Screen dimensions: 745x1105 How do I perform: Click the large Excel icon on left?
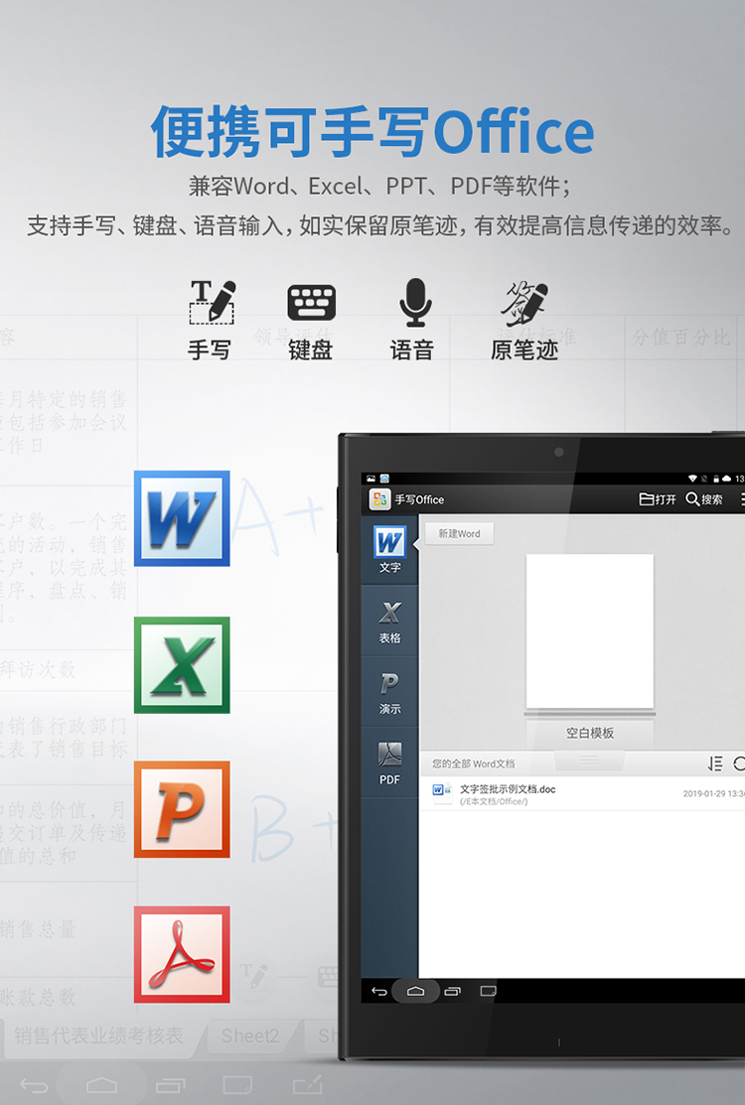[182, 664]
